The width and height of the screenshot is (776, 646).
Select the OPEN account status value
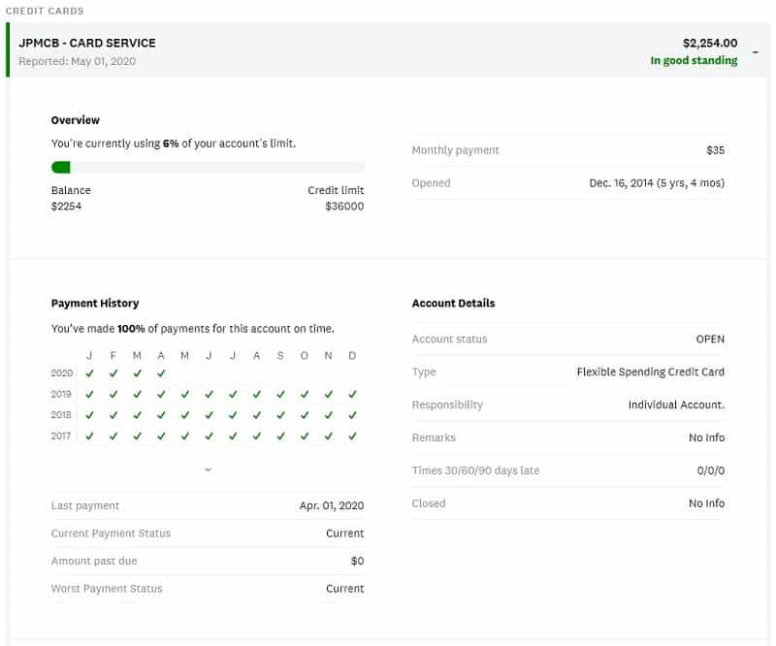709,339
